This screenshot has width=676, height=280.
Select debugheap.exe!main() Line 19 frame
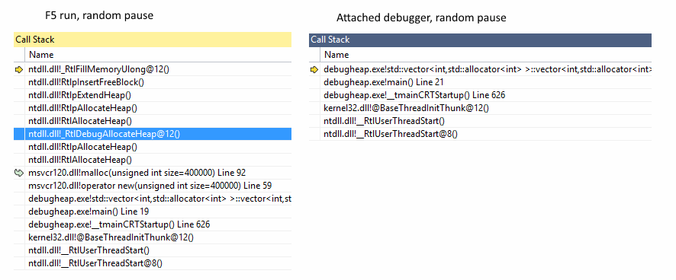[153, 212]
